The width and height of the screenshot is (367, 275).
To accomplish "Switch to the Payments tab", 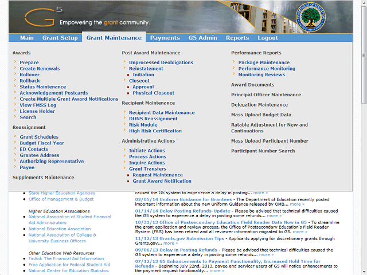I will point(165,38).
